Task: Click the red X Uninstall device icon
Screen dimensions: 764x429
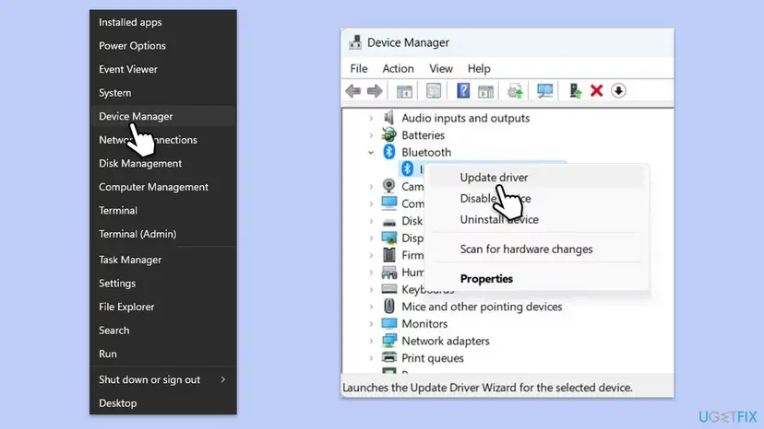Action: 596,90
